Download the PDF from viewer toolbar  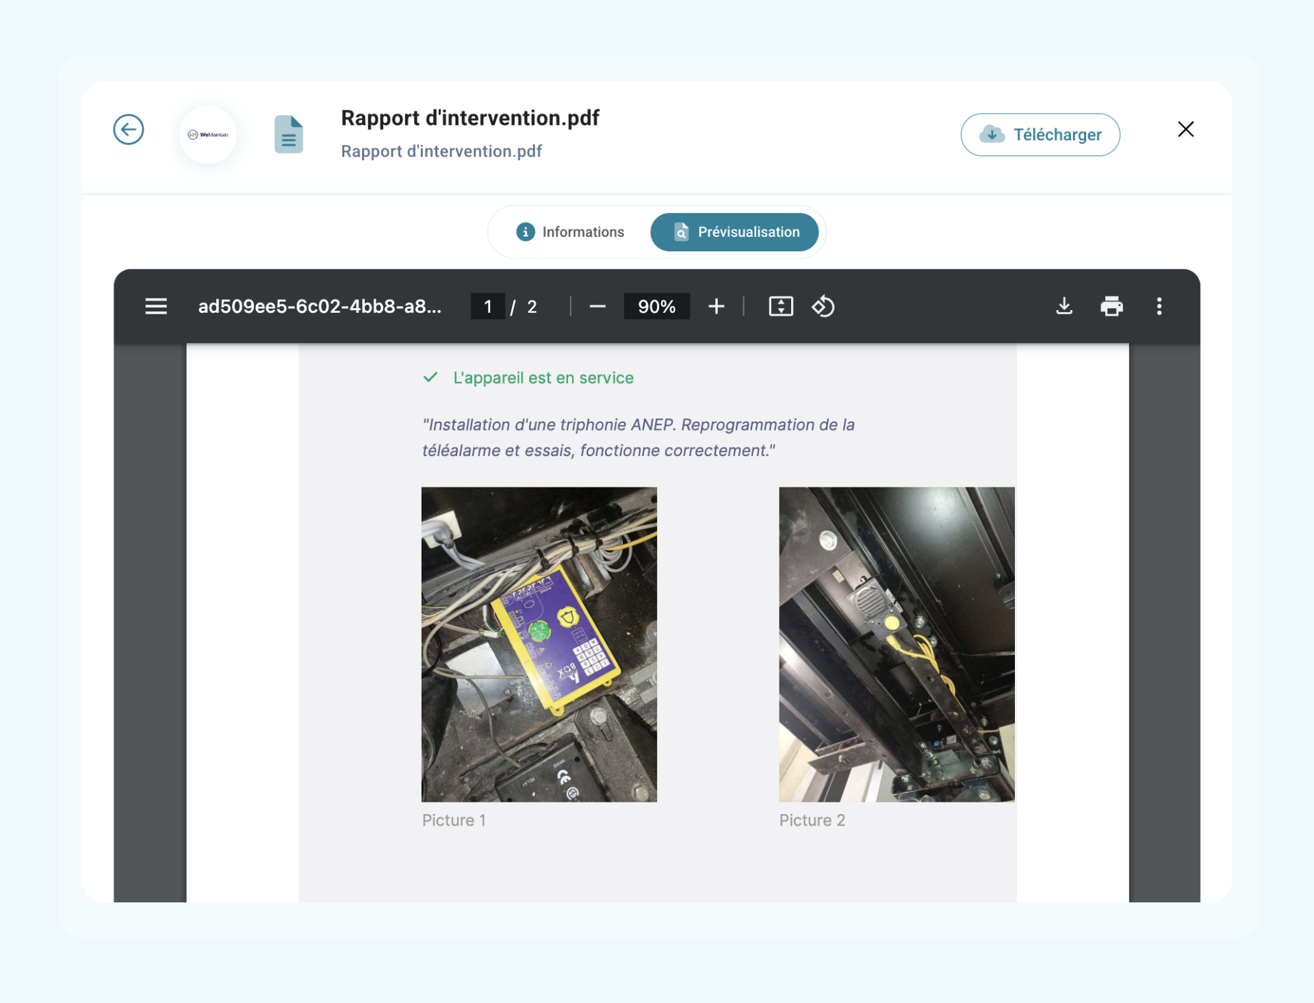[1064, 306]
